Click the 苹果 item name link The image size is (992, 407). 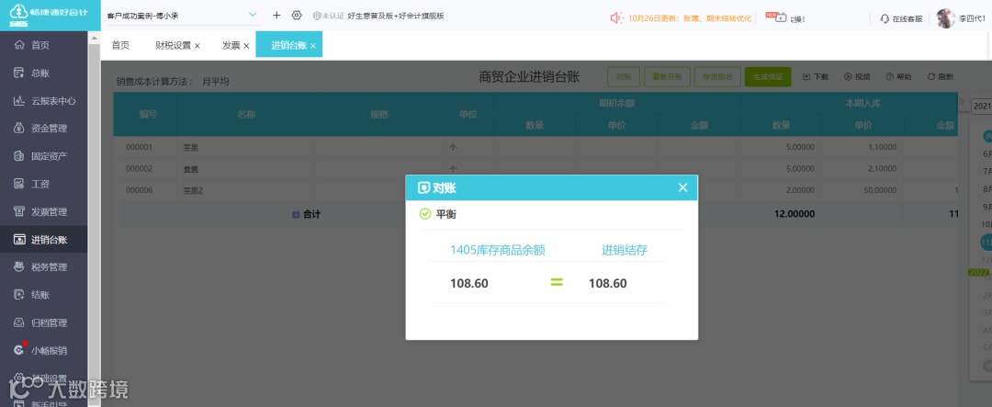click(x=191, y=148)
